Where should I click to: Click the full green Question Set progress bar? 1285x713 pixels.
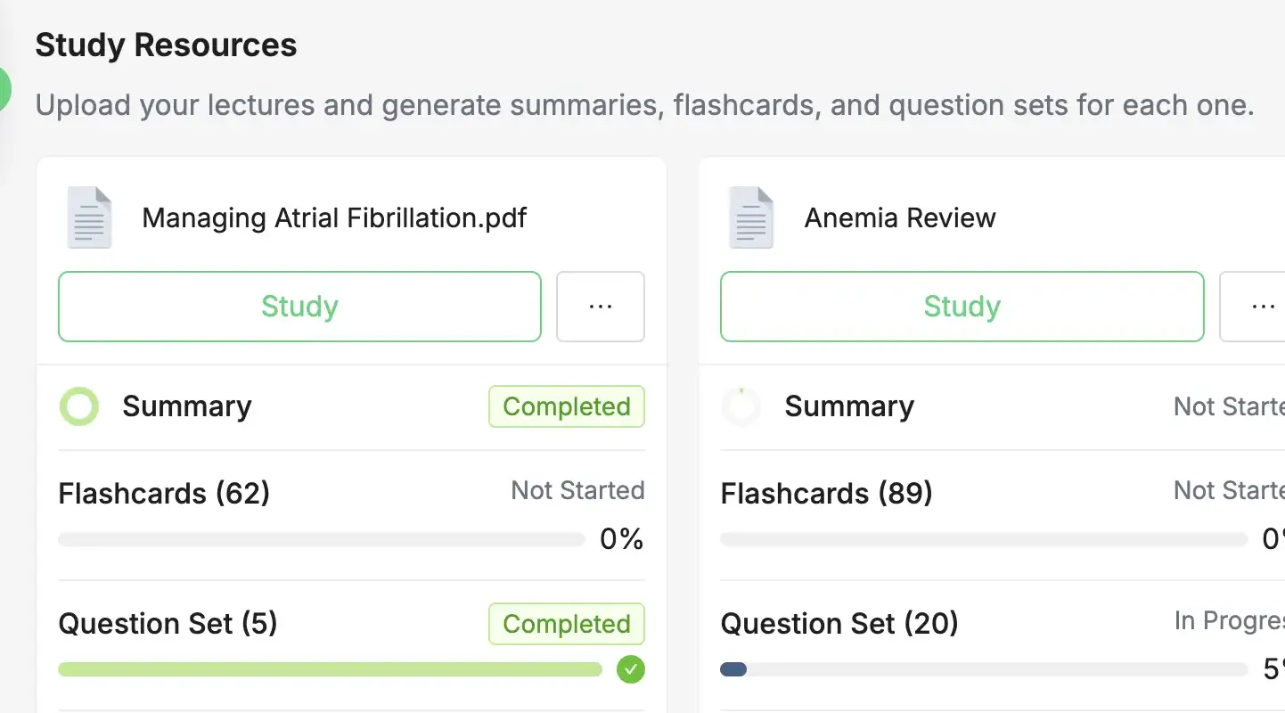[331, 669]
